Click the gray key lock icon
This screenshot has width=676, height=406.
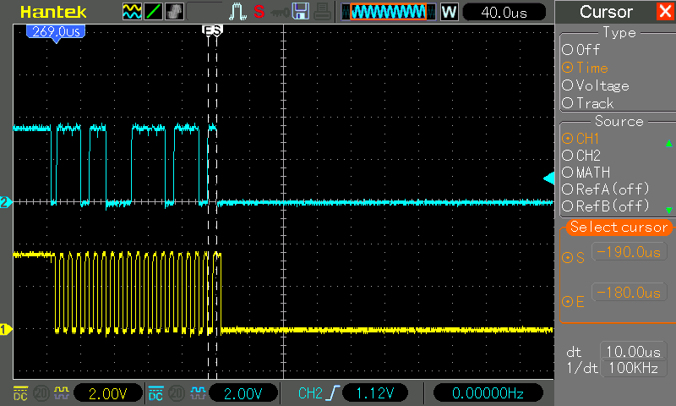(280, 13)
